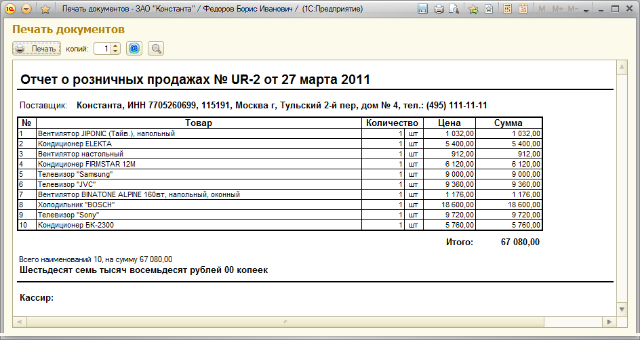This screenshot has width=640, height=340.
Task: Open the starred page history icon
Action: 489,9
